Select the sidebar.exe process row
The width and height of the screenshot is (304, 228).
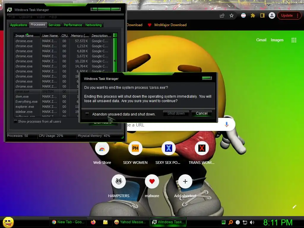click(x=47, y=112)
